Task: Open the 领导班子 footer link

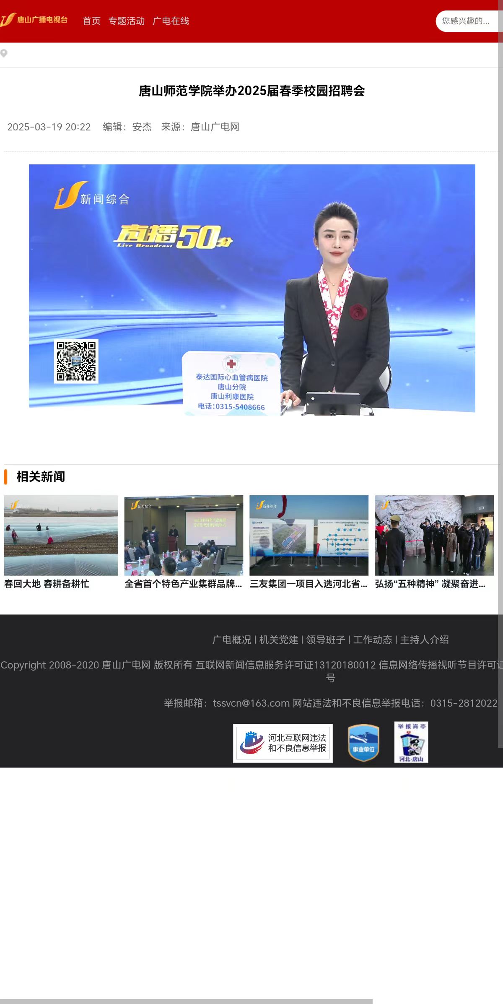Action: click(325, 640)
